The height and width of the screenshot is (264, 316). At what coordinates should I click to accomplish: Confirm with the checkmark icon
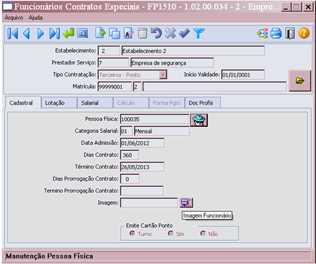pos(184,33)
